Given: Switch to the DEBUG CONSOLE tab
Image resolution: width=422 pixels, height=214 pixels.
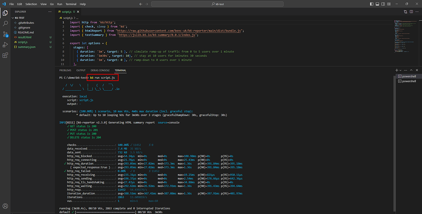Looking at the screenshot, I should click(100, 70).
